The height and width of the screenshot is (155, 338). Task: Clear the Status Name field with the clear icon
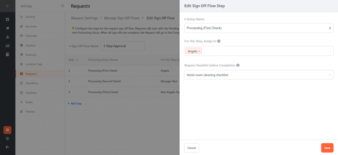click(x=330, y=28)
